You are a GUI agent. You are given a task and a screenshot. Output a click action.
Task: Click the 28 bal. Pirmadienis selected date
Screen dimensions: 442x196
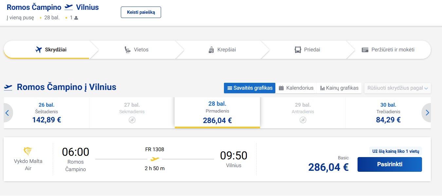point(217,113)
